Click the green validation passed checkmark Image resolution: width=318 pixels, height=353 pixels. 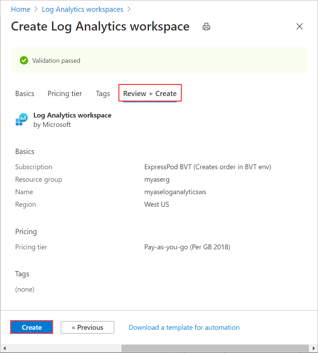[24, 60]
